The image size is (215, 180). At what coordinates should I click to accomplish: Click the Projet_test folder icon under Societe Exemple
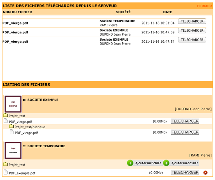tap(5, 116)
